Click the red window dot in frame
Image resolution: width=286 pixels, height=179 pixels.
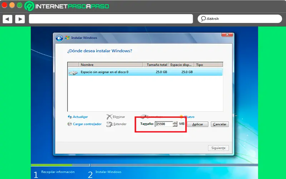[4, 5]
